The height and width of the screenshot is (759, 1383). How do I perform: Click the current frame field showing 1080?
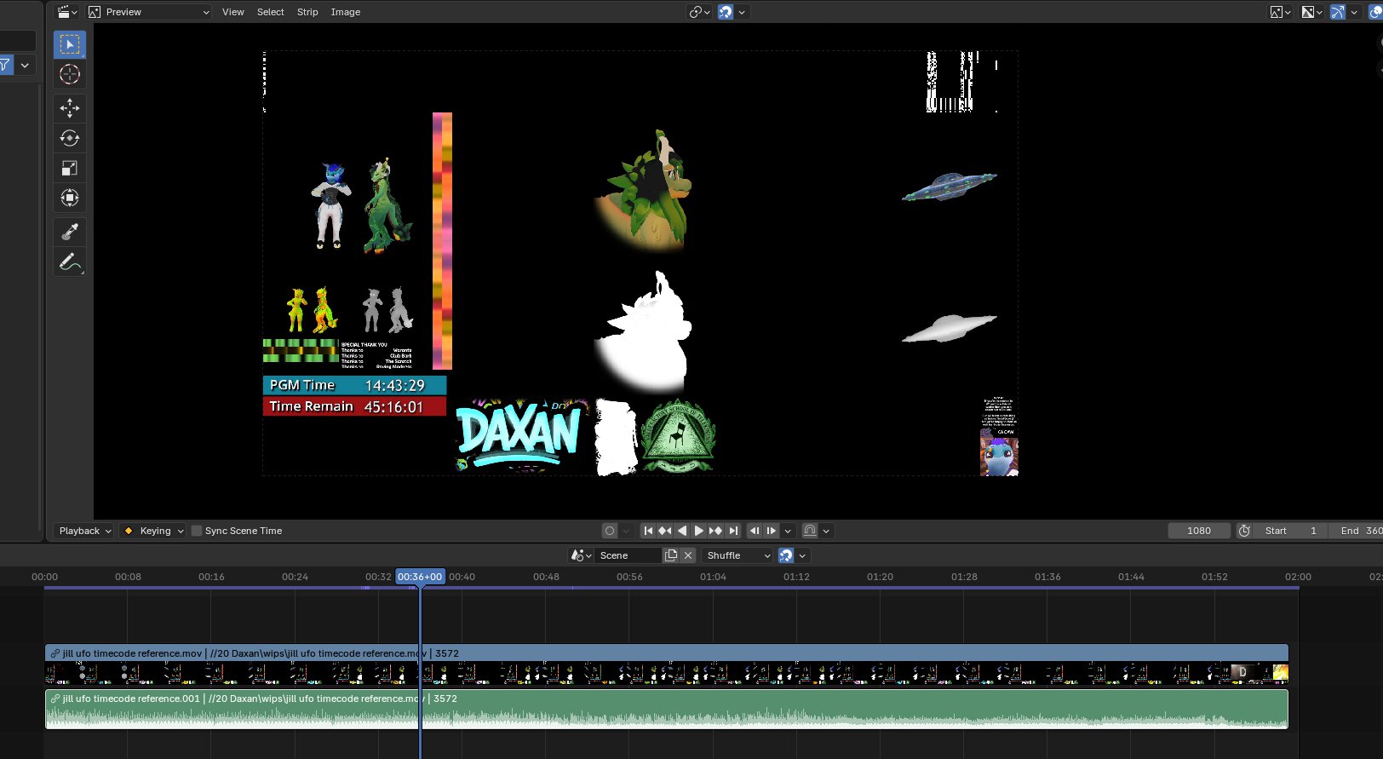[x=1199, y=531]
